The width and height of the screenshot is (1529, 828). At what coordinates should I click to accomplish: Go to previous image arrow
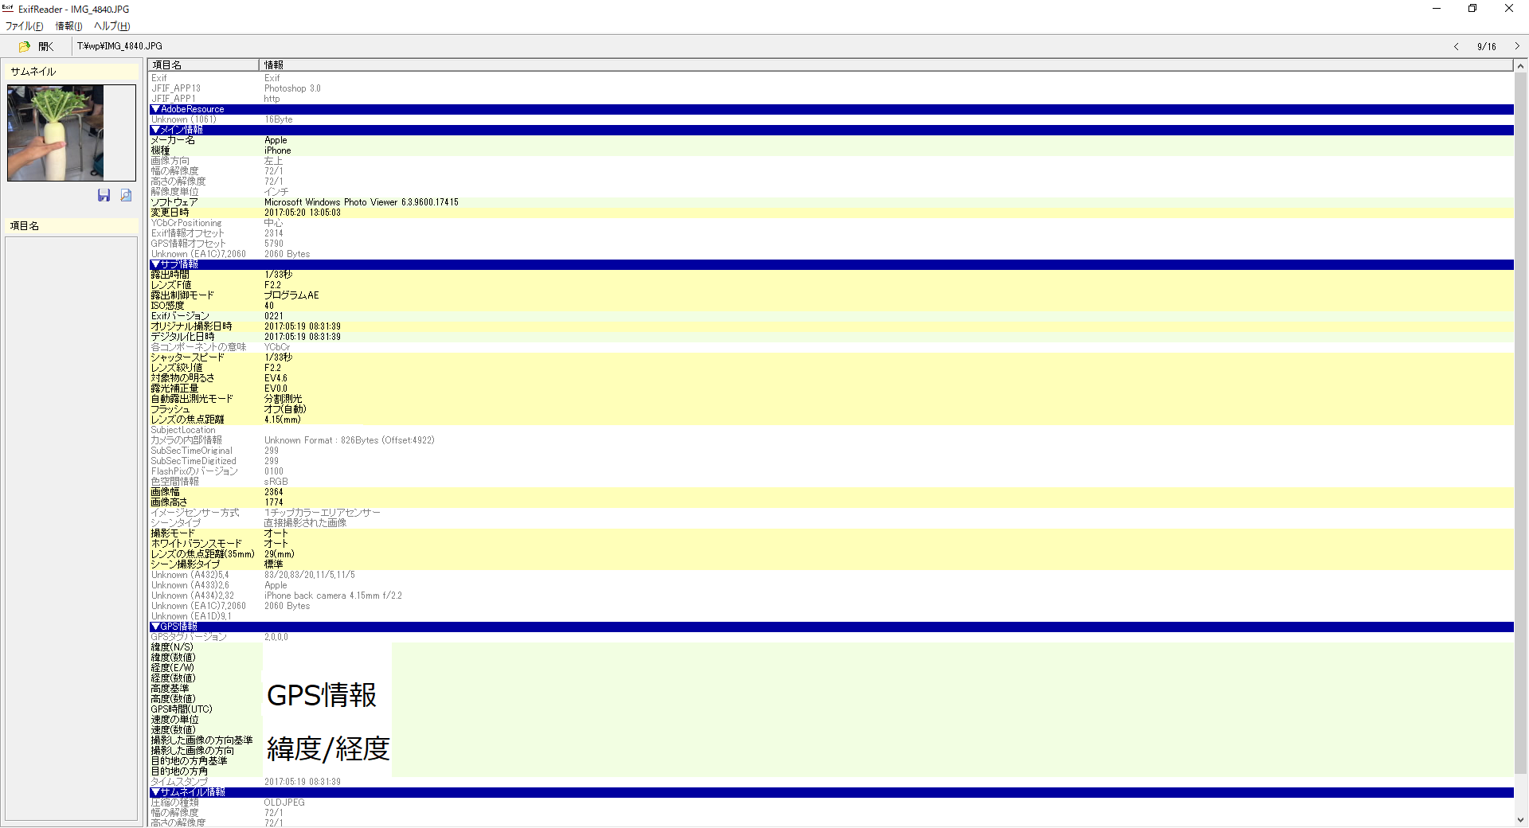pyautogui.click(x=1457, y=46)
